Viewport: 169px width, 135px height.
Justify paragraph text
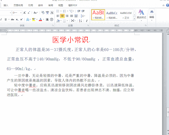72,16
